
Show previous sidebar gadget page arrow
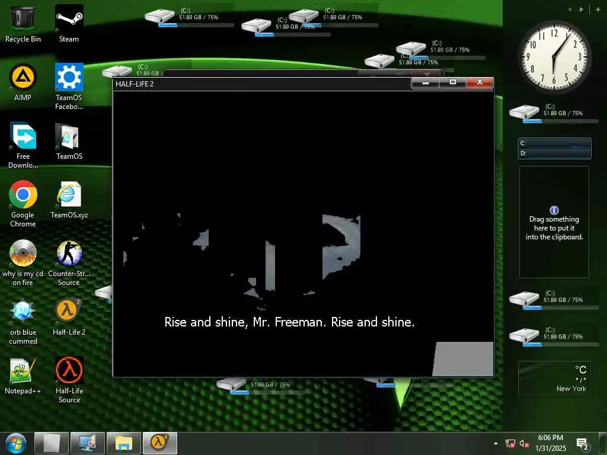(570, 9)
